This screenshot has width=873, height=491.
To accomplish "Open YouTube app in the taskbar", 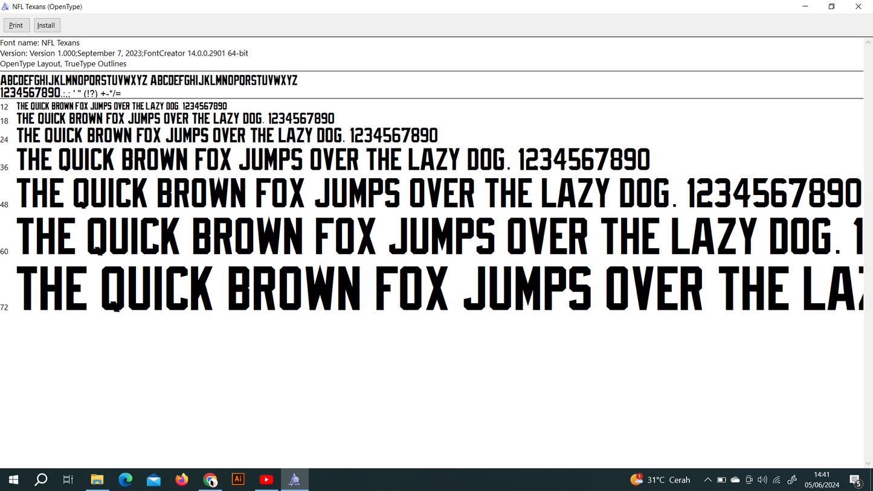I will [266, 480].
